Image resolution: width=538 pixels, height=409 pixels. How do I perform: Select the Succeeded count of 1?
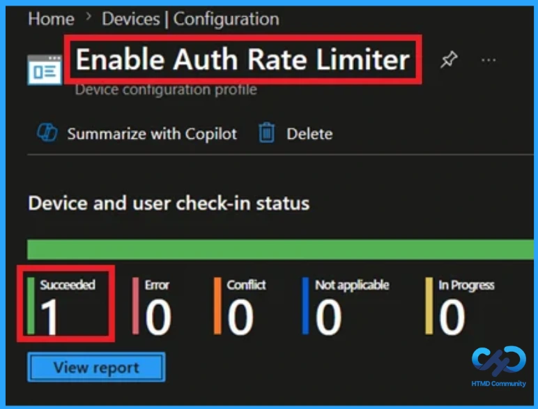click(x=49, y=316)
